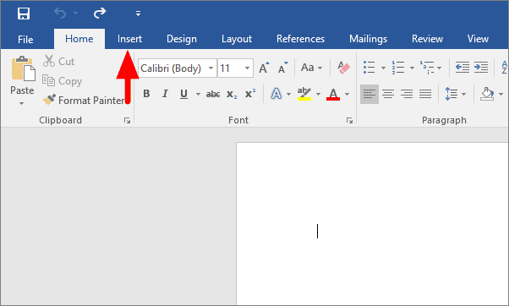
Task: Expand the font name dropdown arrow
Action: (x=211, y=68)
